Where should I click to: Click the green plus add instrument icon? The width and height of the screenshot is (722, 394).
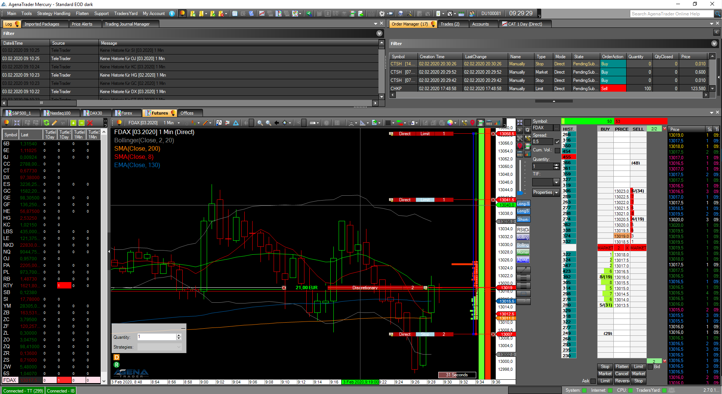(x=73, y=123)
